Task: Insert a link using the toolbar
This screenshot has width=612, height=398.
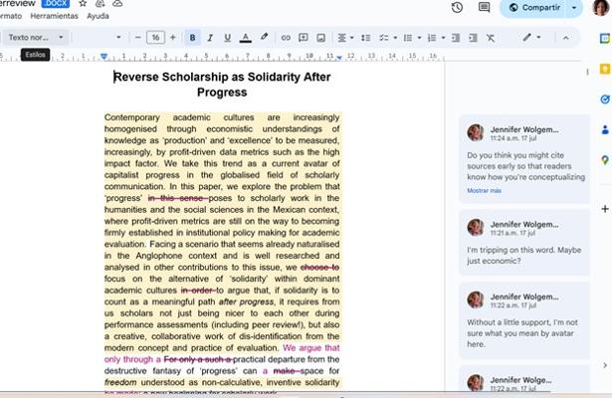Action: coord(286,38)
